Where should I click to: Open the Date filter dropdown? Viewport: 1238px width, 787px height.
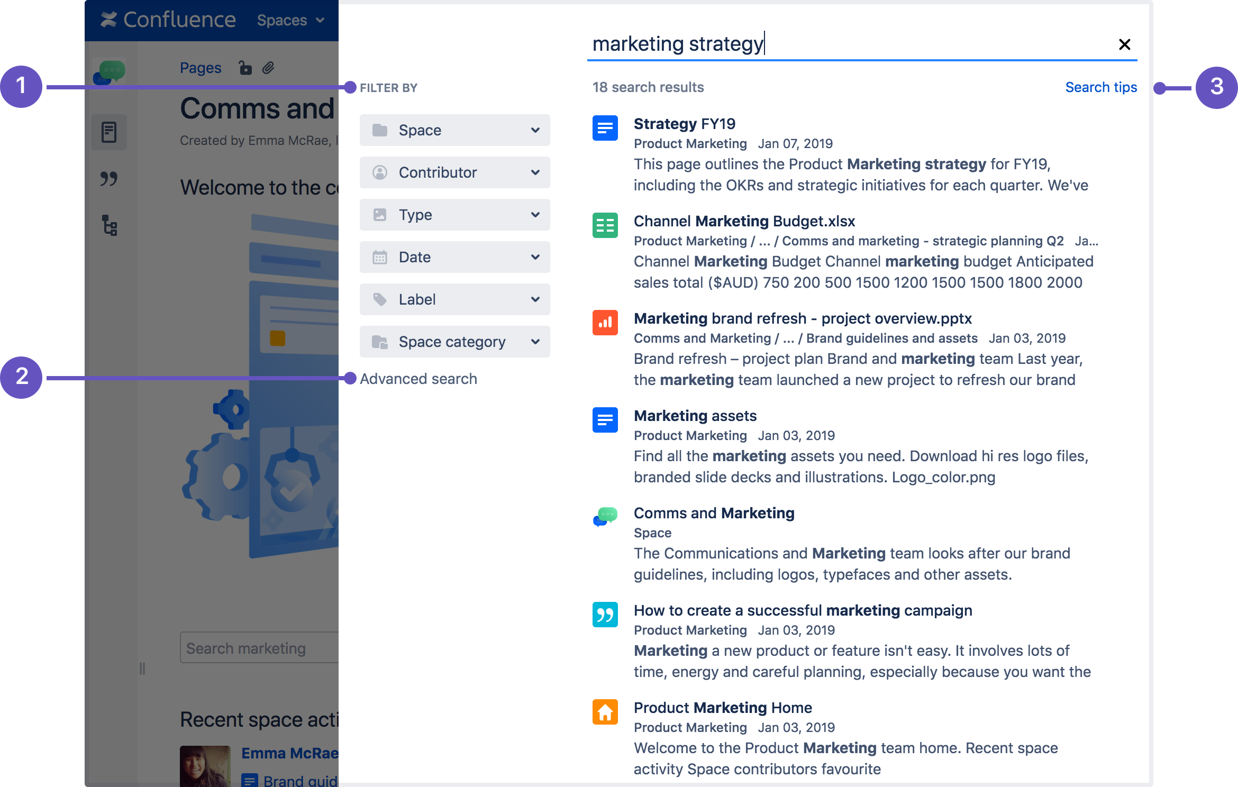click(454, 257)
